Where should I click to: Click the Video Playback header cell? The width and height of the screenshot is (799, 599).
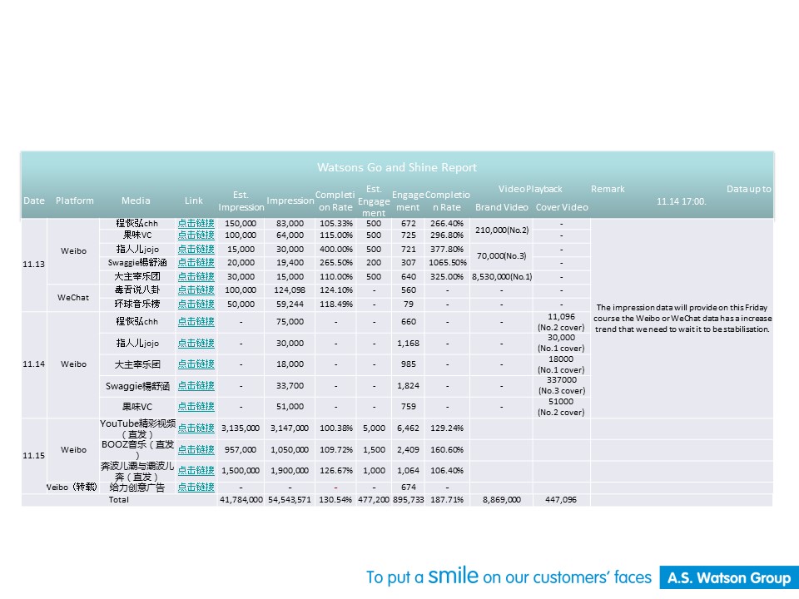pyautogui.click(x=530, y=189)
